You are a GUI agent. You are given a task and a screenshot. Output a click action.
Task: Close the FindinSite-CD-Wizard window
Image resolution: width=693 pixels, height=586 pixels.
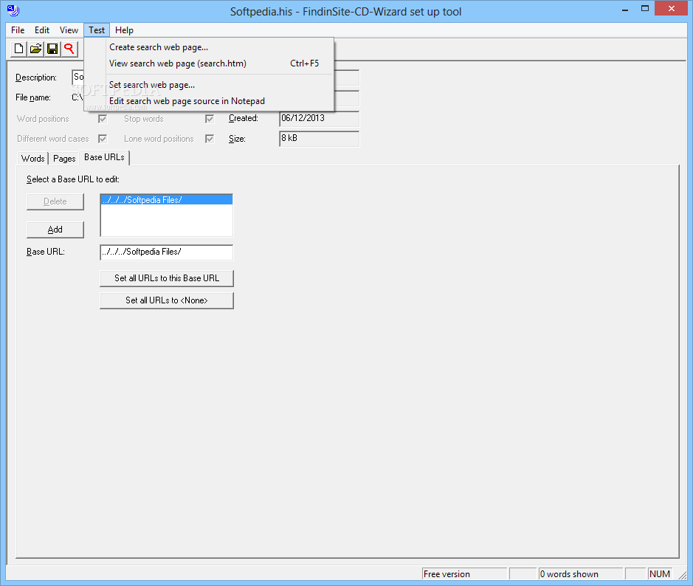point(672,8)
